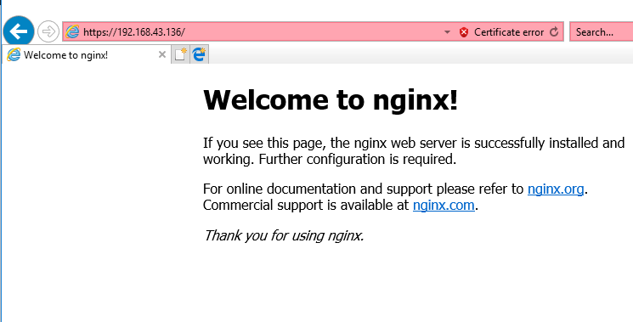The width and height of the screenshot is (633, 322).
Task: Click the red Certificate error shield icon
Action: pyautogui.click(x=464, y=32)
